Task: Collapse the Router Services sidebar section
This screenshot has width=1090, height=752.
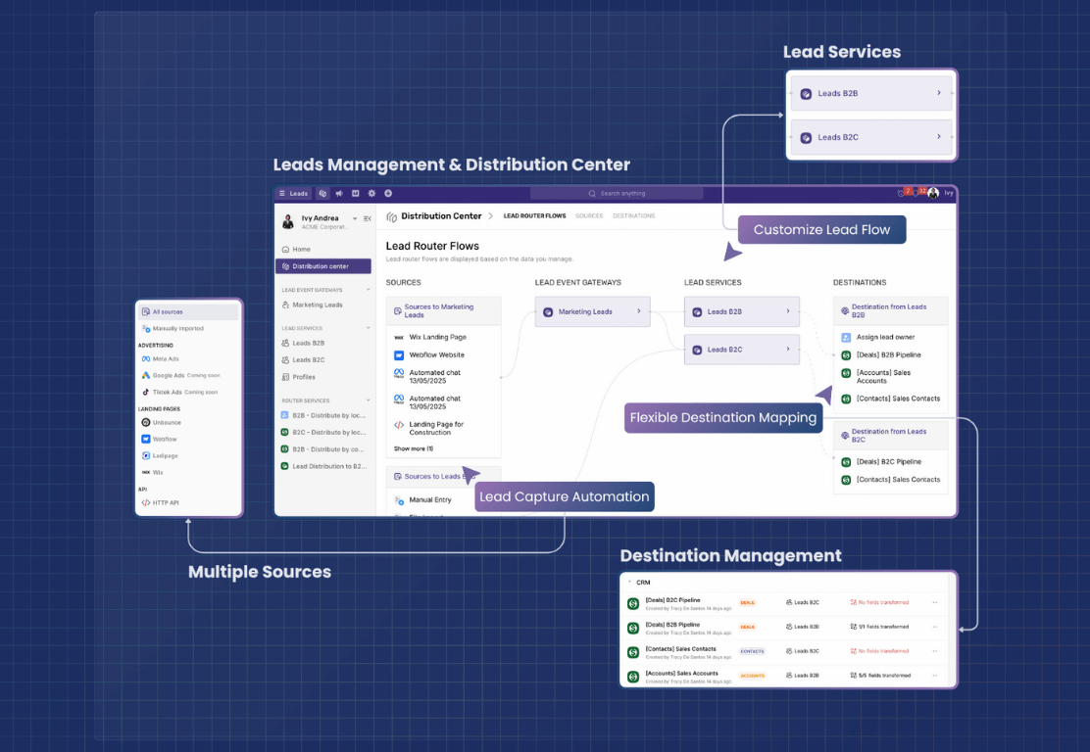Action: click(368, 400)
